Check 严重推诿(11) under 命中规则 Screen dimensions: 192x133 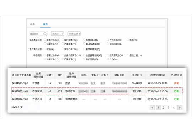coord(63,59)
